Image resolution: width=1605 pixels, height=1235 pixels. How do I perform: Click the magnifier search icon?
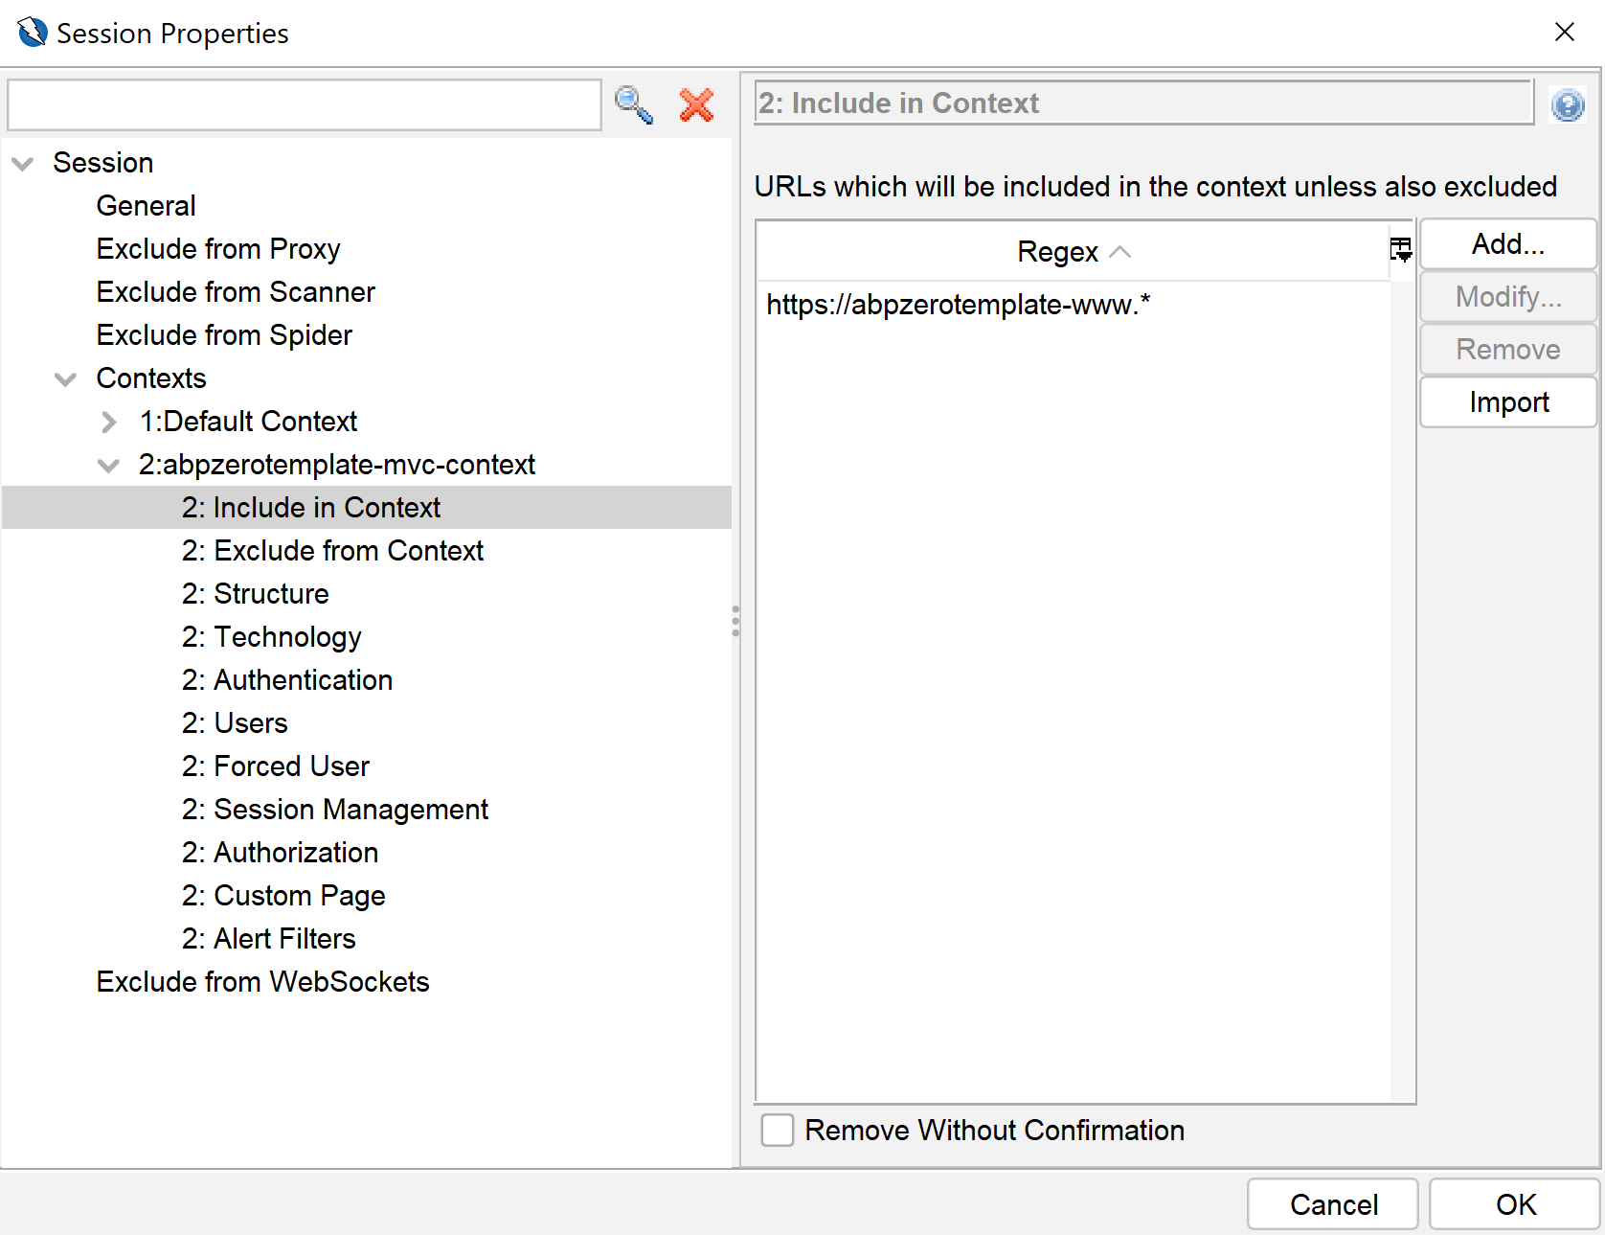pos(634,104)
